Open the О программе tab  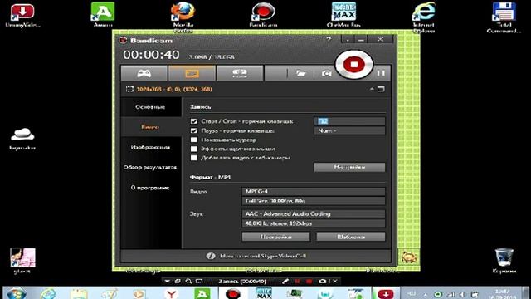click(150, 188)
